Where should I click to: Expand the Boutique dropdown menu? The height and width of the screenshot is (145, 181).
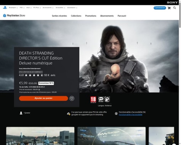[x=13, y=8]
